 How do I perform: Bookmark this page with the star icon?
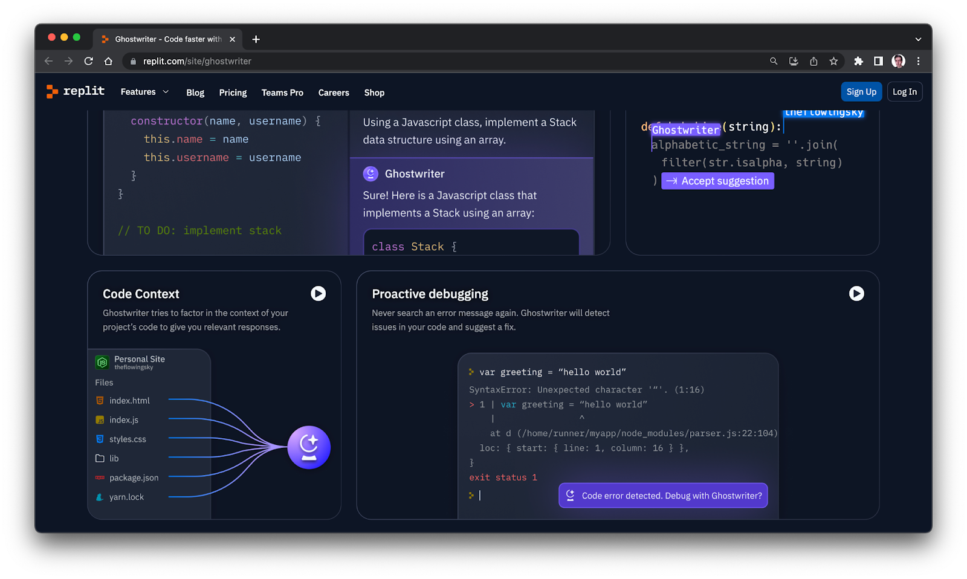(x=833, y=61)
